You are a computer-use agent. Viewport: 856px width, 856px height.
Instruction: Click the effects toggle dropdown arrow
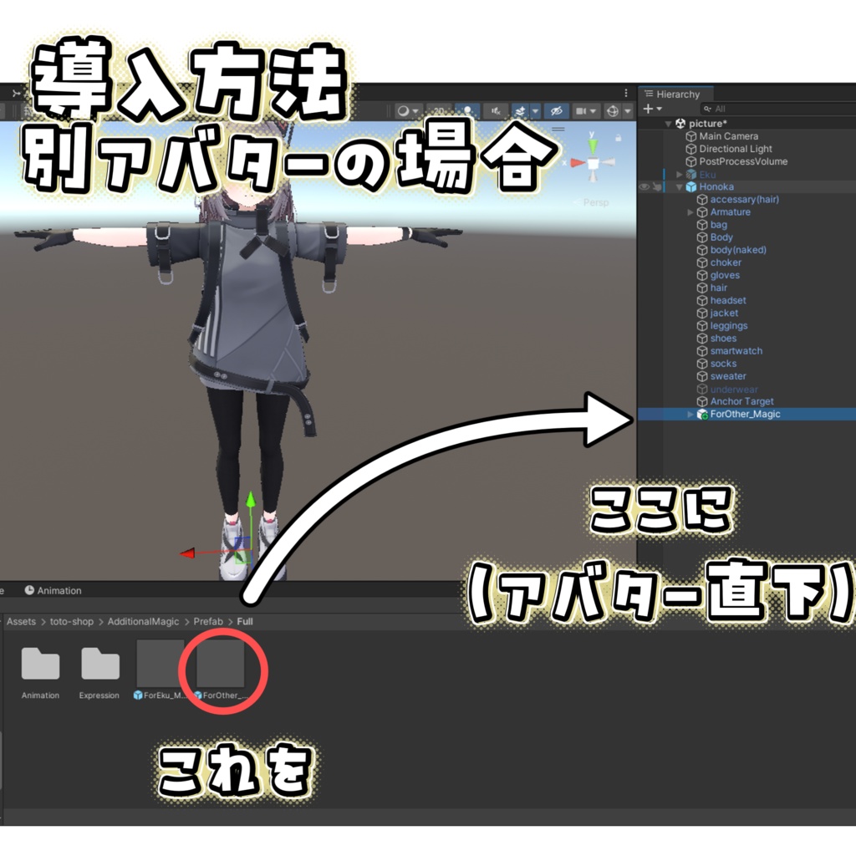pos(534,111)
